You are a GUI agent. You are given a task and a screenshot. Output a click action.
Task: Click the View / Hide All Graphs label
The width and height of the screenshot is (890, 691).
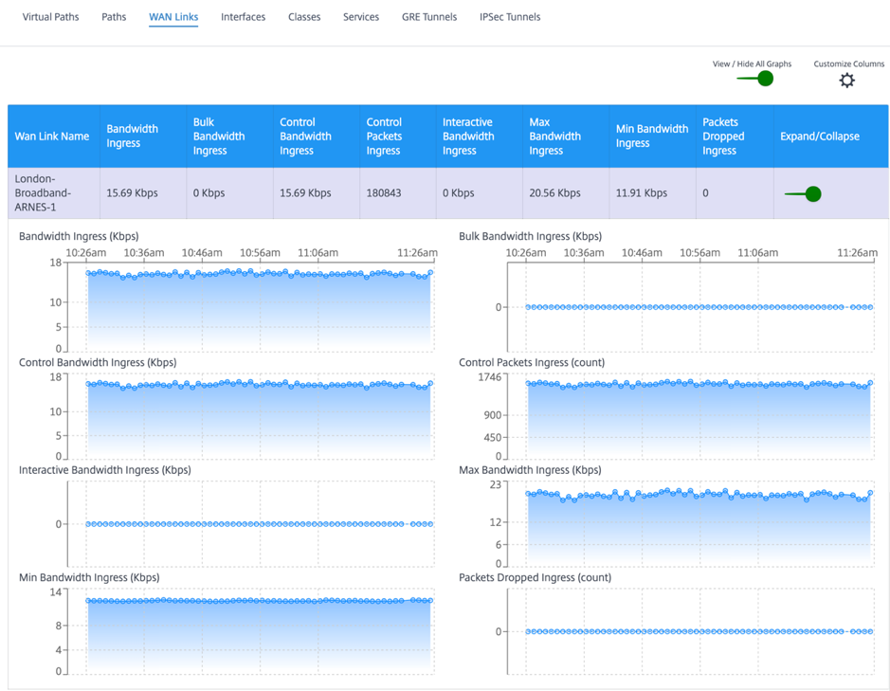752,64
